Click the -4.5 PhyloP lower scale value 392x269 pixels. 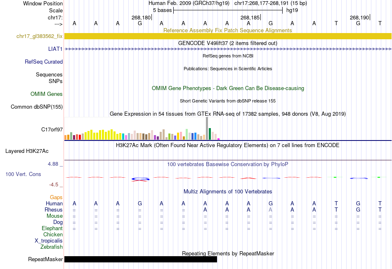click(54, 185)
